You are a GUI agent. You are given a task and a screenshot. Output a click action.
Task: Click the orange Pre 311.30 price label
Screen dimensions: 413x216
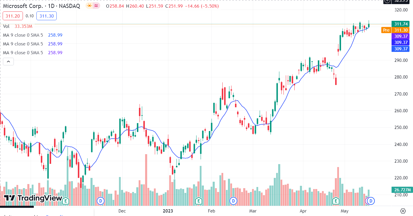[x=395, y=30]
